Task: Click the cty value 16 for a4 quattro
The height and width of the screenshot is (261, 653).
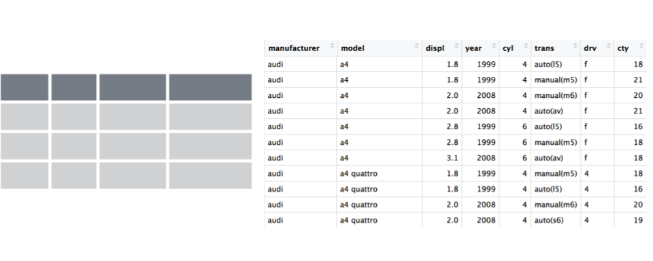Action: pos(639,189)
